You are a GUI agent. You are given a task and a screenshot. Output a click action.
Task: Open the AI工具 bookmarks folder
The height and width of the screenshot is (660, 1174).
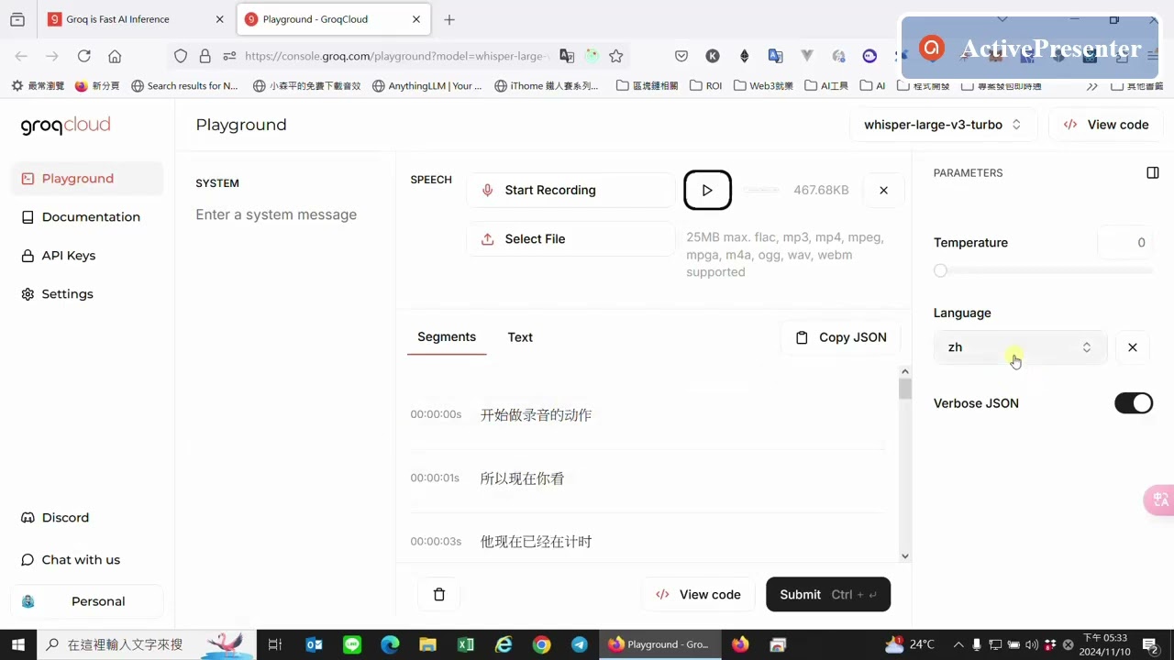coord(826,85)
